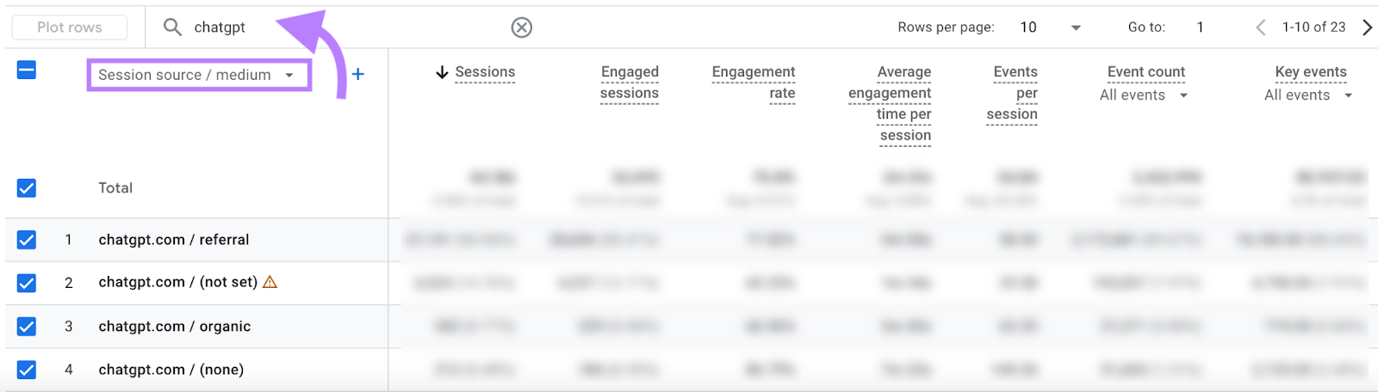Go to the next page of rows
Viewport: 1378px width, 392px height.
1367,28
